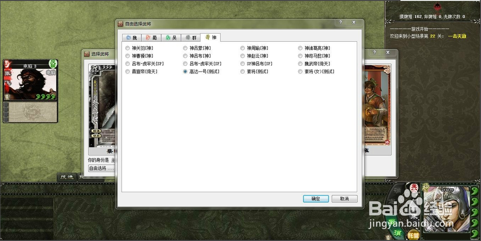Click the 神 kingdom emblem on player avatar
Screen dimensions: 481x241
coord(426,187)
